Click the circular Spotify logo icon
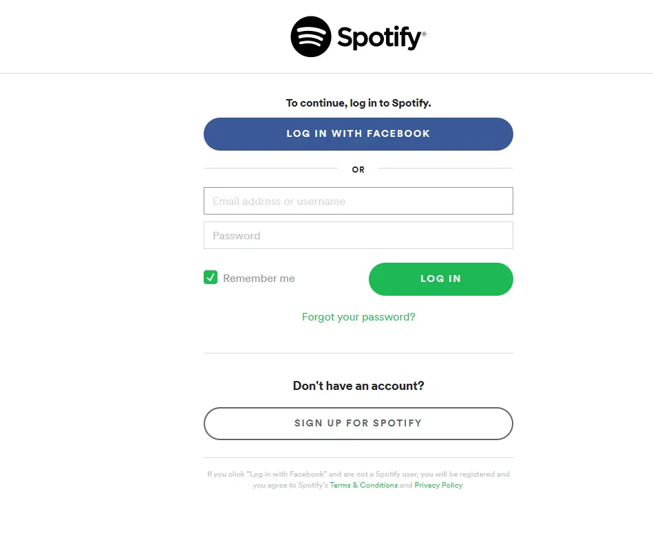 pos(311,37)
